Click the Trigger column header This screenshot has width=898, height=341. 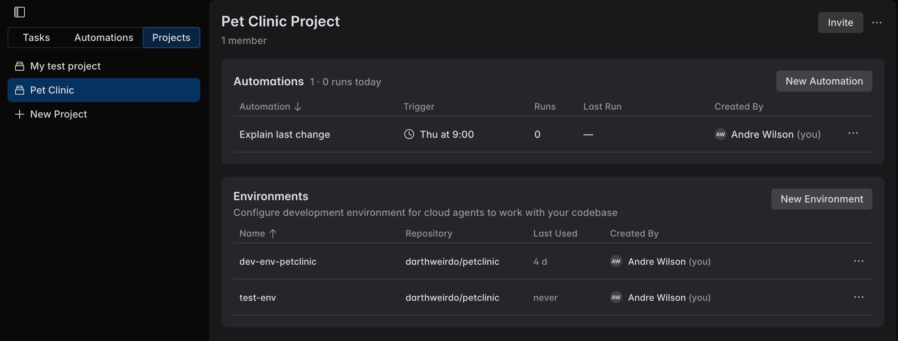pyautogui.click(x=418, y=107)
